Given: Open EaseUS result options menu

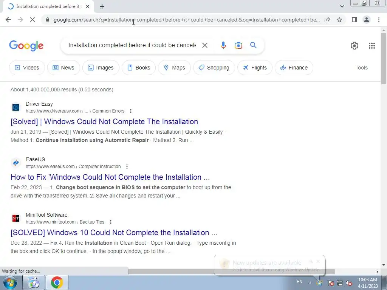Looking at the screenshot, I should [x=127, y=167].
